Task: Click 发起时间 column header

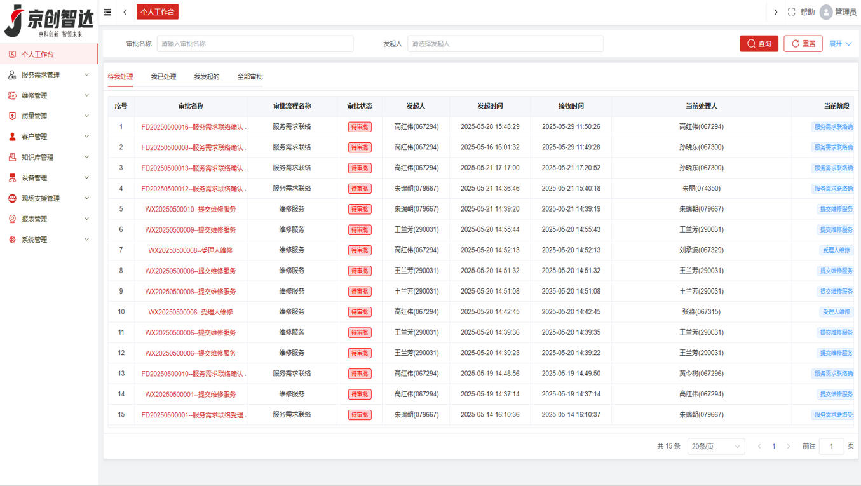Action: pos(490,106)
